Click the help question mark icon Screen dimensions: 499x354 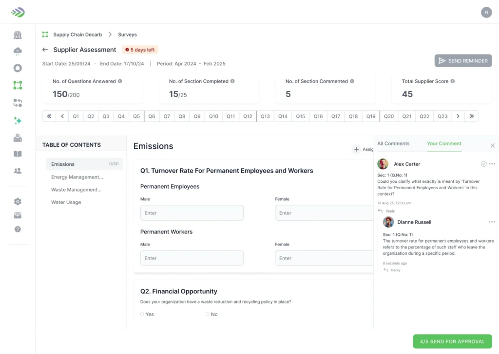point(18,229)
